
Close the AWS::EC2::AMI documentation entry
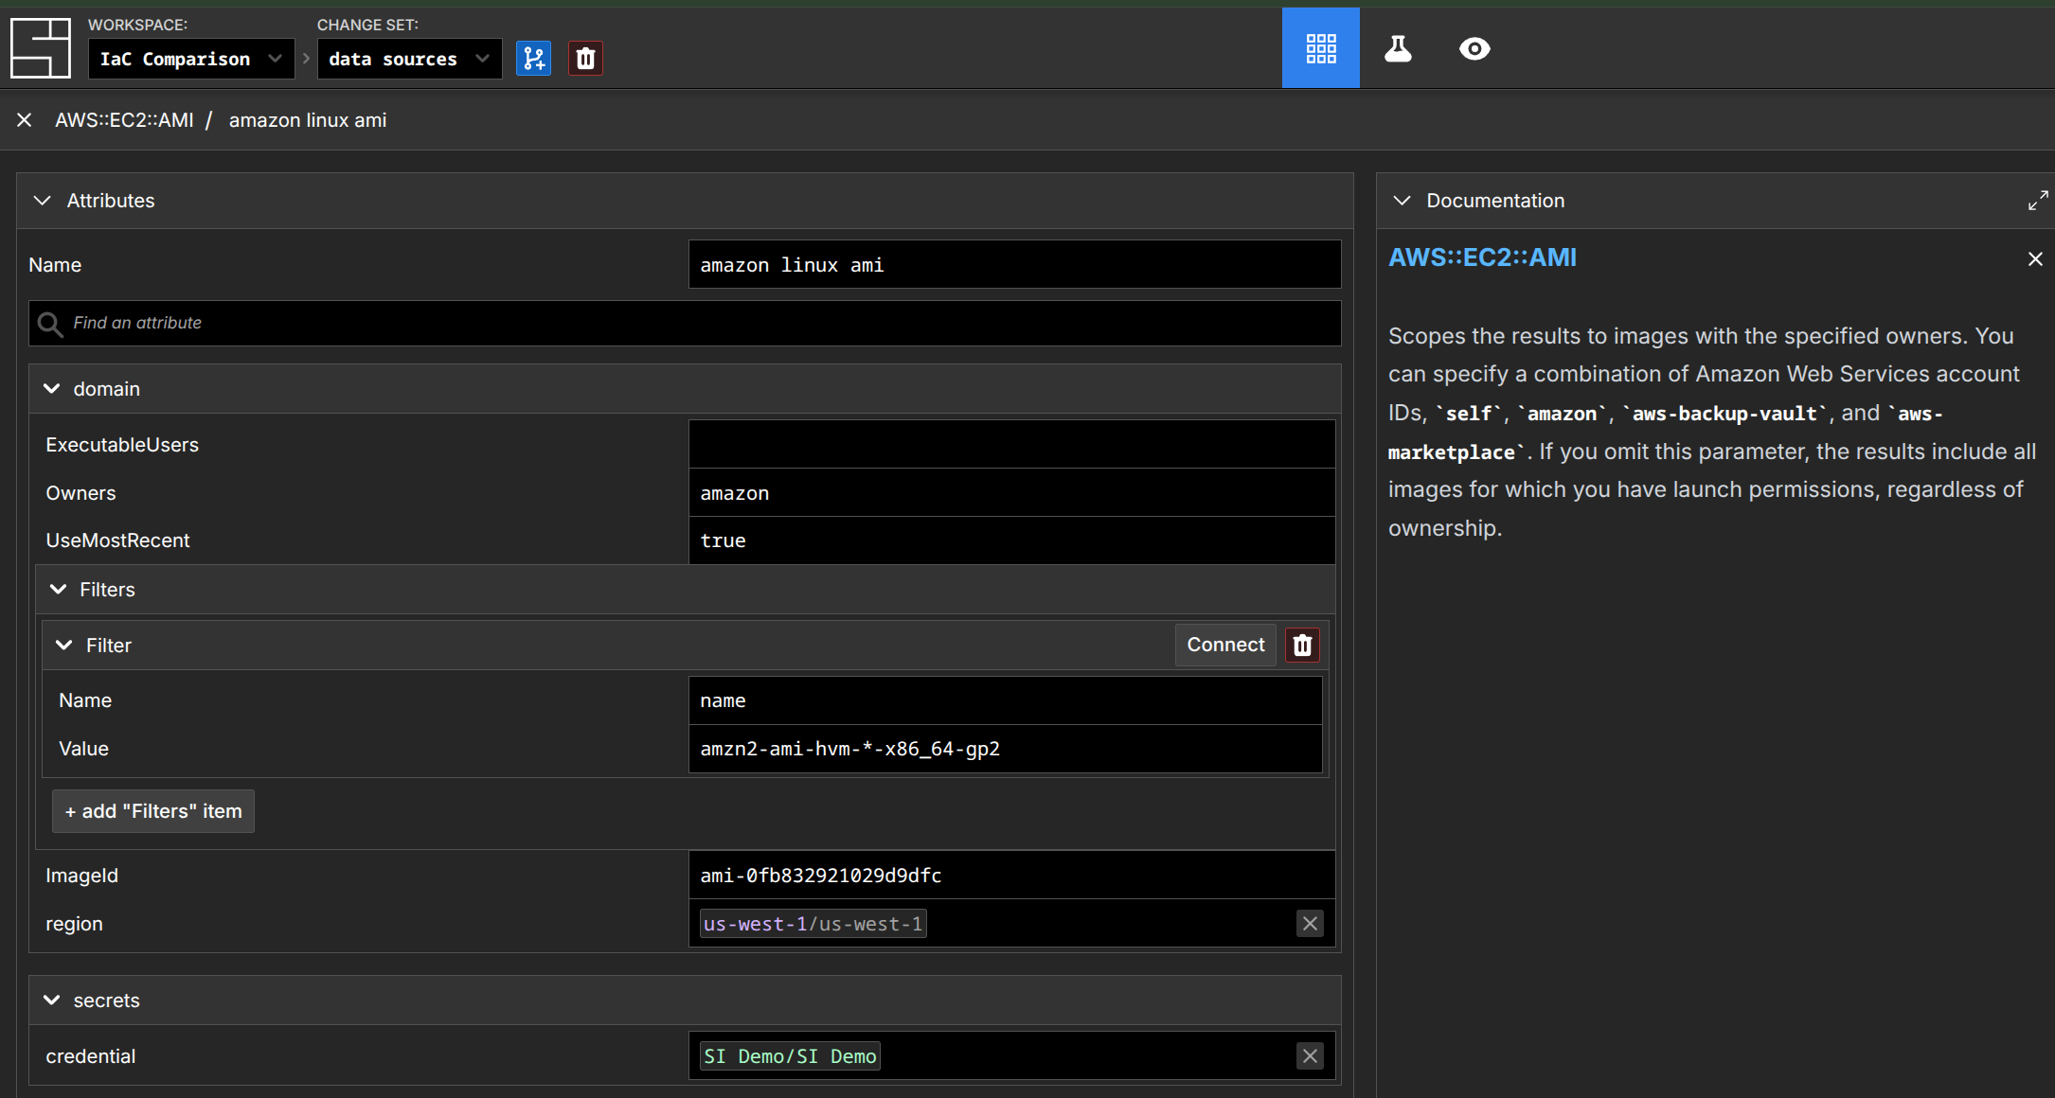[2034, 259]
